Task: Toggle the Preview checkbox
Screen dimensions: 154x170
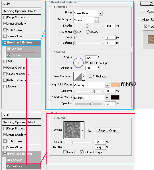Action: coord(145,26)
